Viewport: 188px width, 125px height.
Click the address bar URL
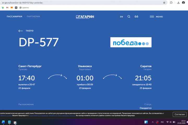pos(78,3)
